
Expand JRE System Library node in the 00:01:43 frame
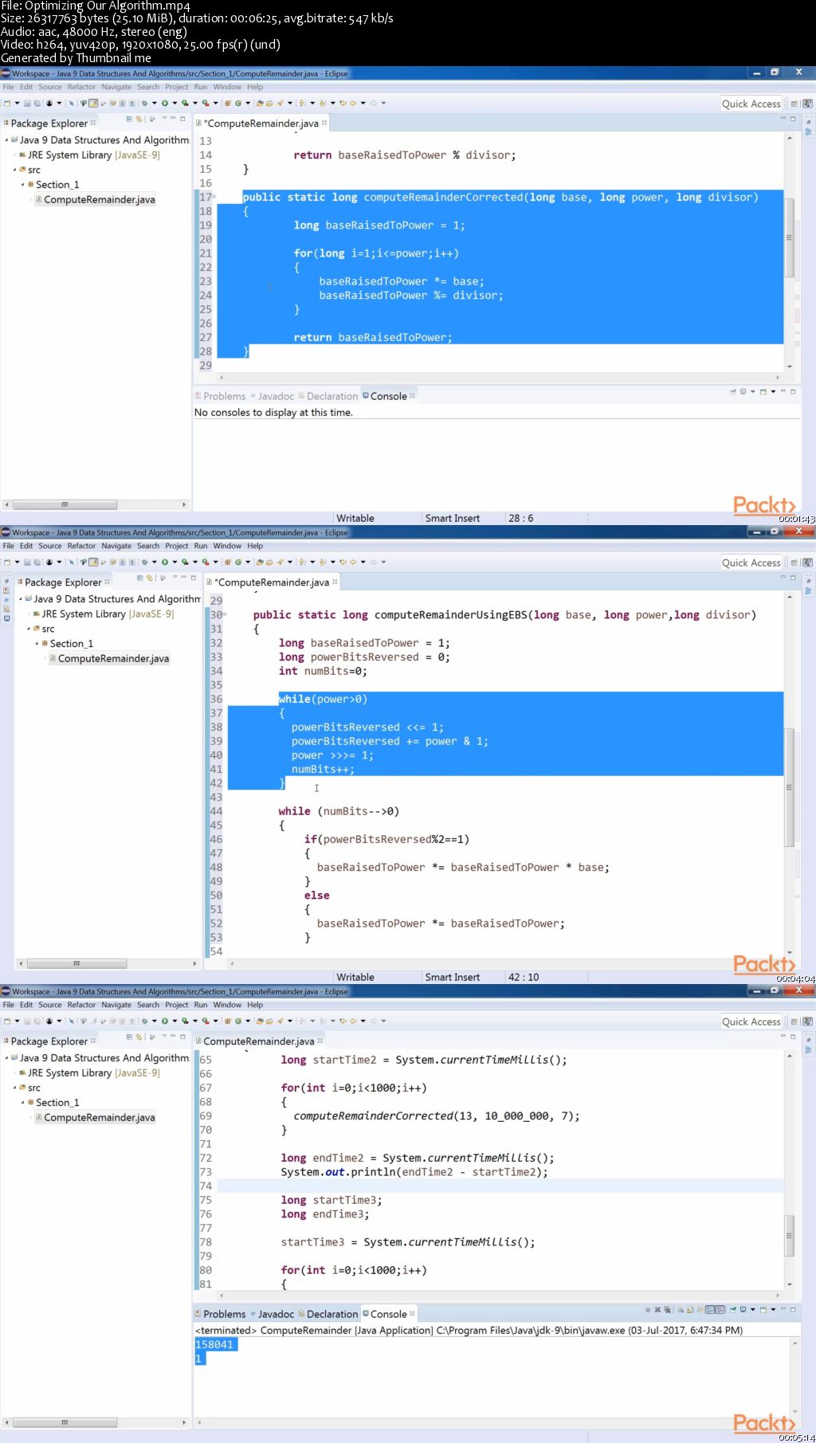[x=14, y=155]
